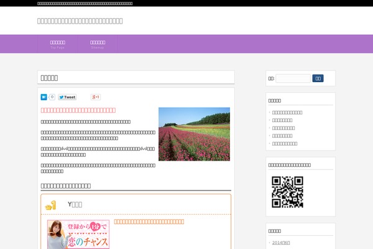The width and height of the screenshot is (373, 249).
Task: Click the Google +1 button
Action: (96, 97)
